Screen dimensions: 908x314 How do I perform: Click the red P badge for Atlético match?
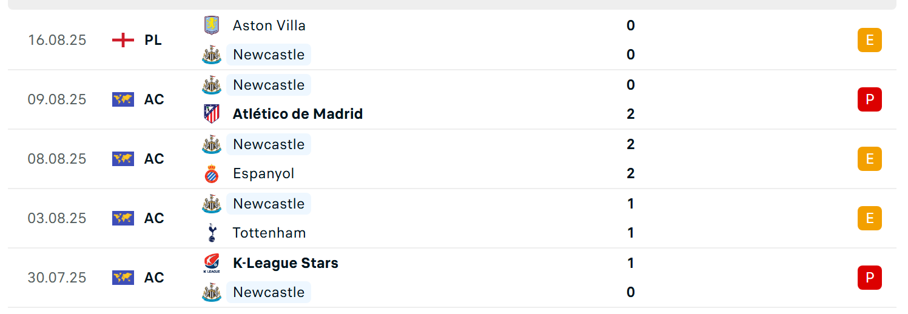click(x=869, y=99)
